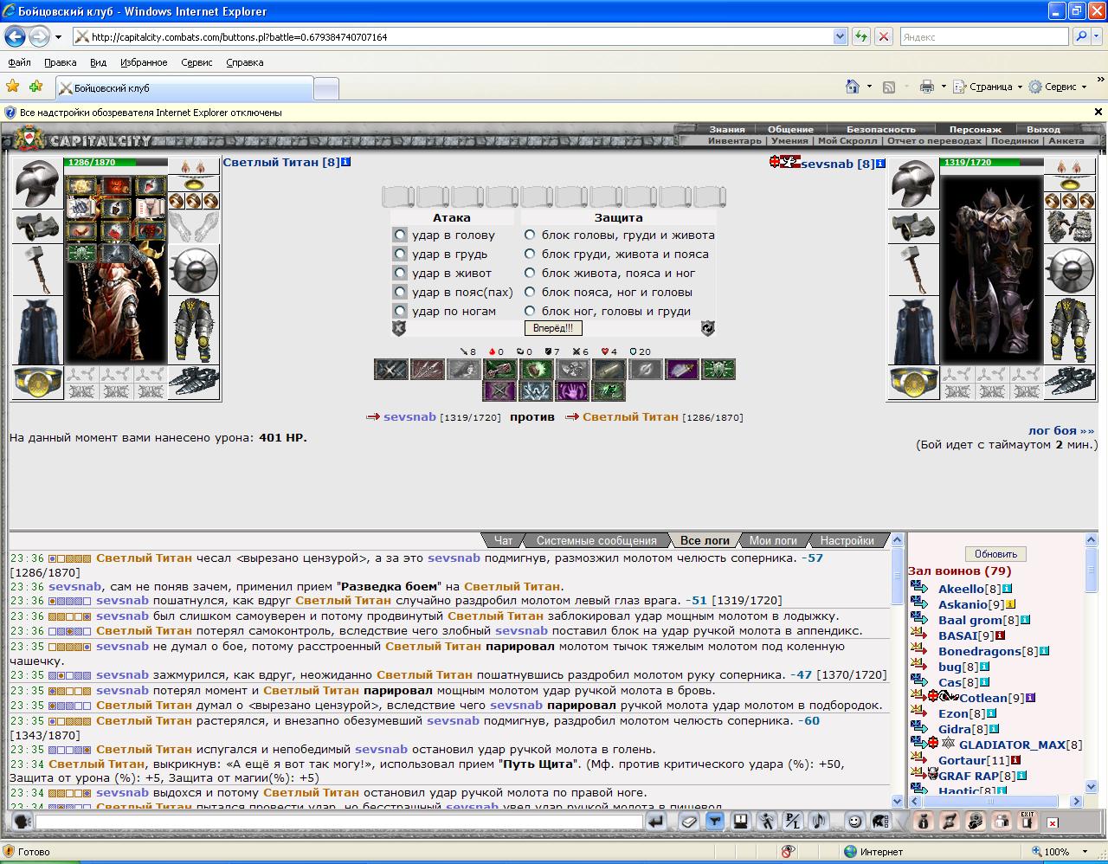Use the triple arrows combat skill icon
1108x864 pixels.
428,370
